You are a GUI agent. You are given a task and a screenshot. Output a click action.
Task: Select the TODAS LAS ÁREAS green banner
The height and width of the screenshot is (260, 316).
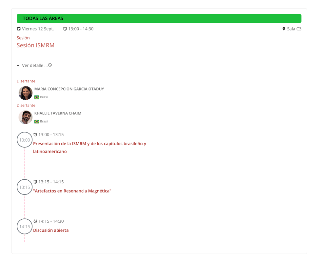[x=159, y=18]
